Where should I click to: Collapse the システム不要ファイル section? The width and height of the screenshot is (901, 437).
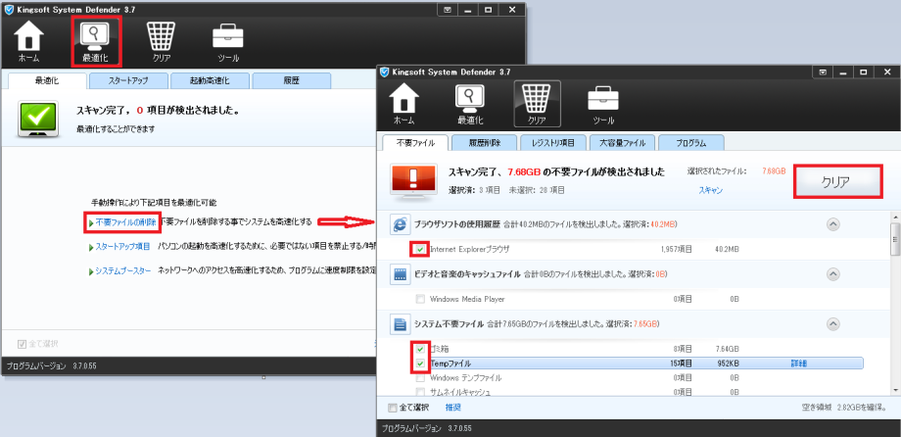pyautogui.click(x=831, y=323)
